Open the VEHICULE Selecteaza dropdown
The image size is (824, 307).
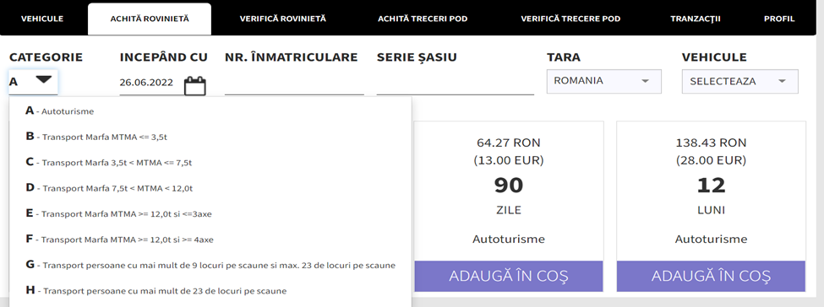[740, 81]
